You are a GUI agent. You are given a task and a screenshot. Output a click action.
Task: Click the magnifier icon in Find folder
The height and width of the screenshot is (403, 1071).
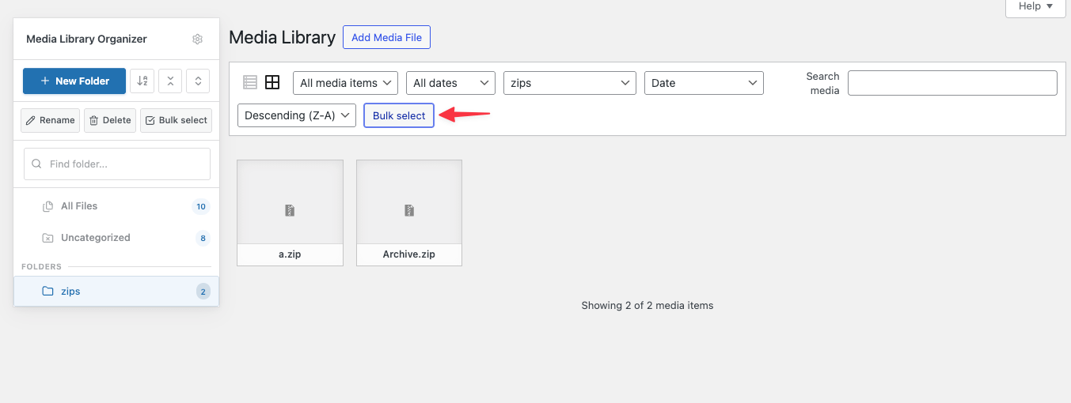point(36,164)
